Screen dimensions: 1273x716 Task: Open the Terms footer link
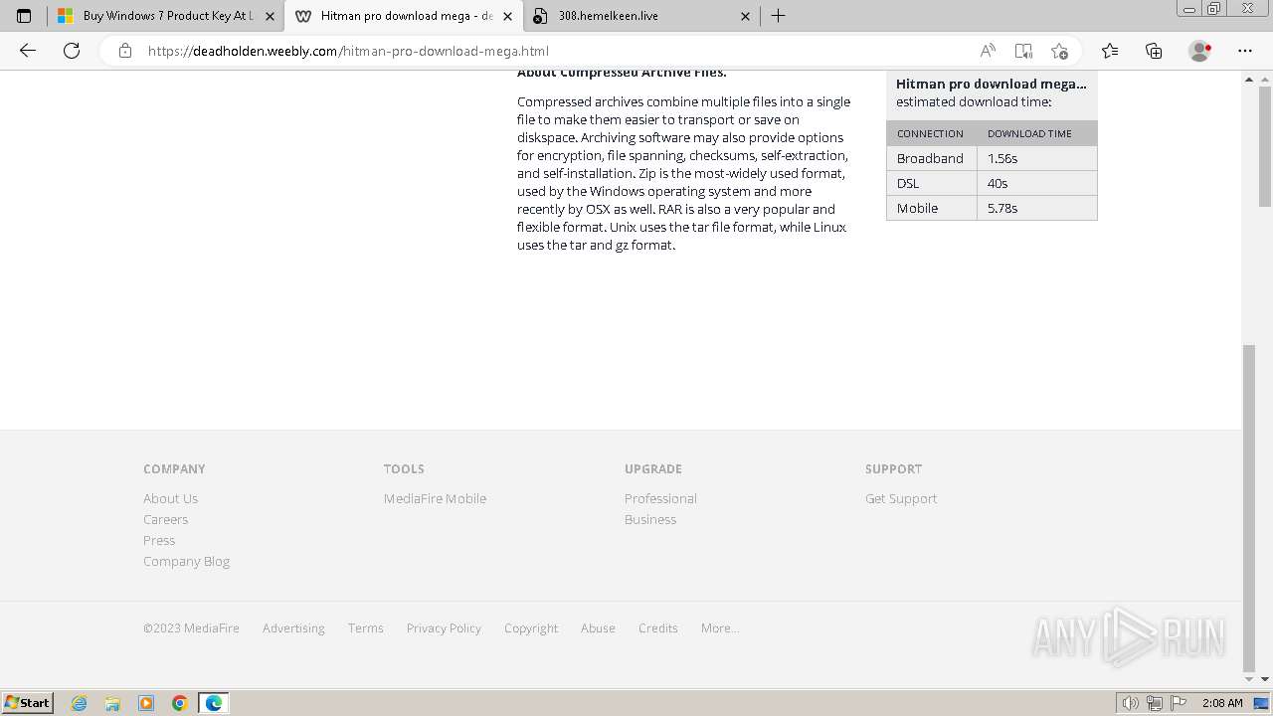coord(365,627)
